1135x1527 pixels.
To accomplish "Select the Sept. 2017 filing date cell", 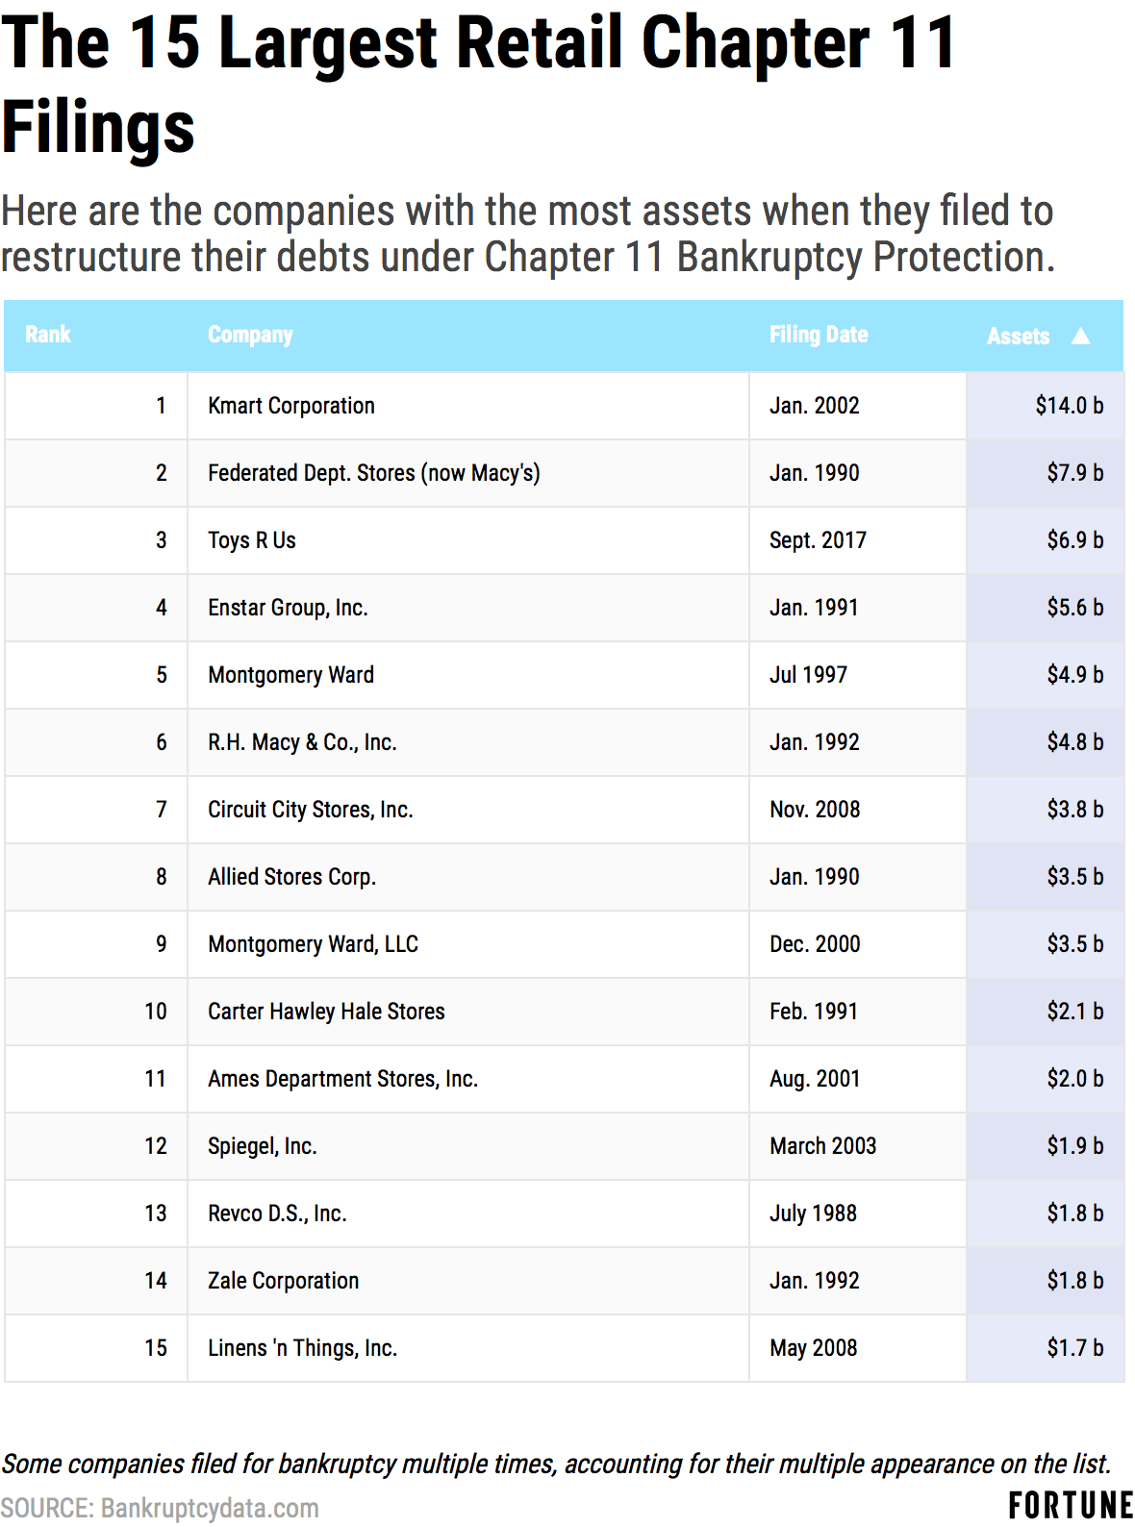I will [x=818, y=540].
